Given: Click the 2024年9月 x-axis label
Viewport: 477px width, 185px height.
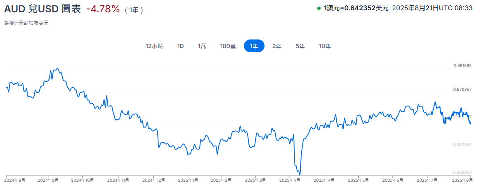Looking at the screenshot, I should tap(47, 180).
